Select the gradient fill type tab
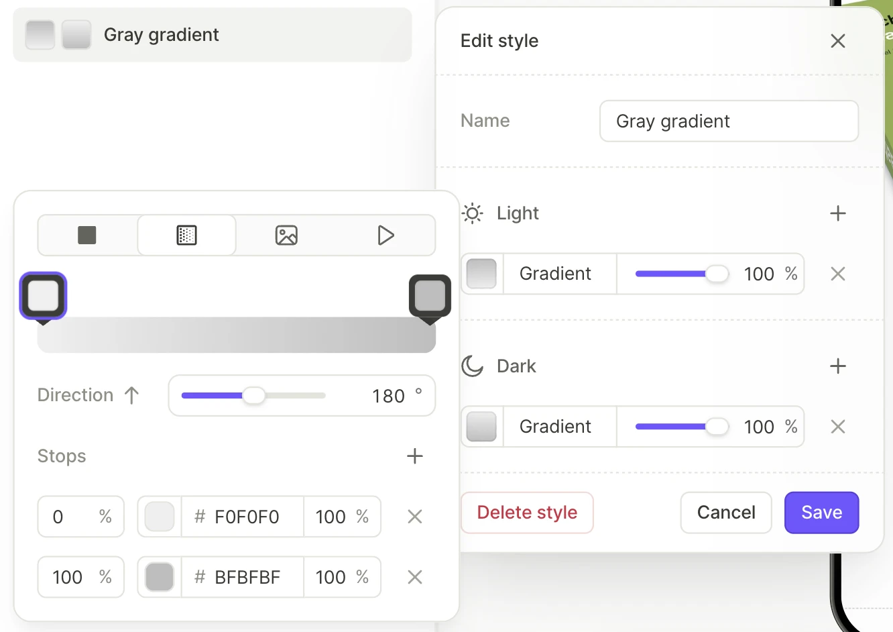Viewport: 893px width, 632px height. click(x=186, y=235)
